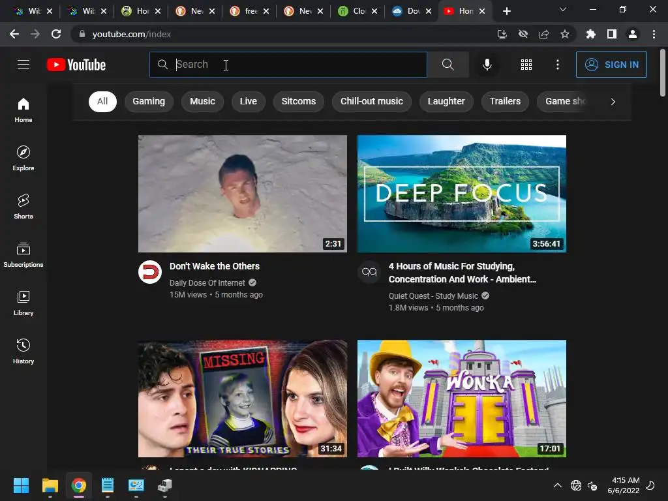Screen dimensions: 668x501
Task: Click the YouTube logo
Action: tap(76, 65)
